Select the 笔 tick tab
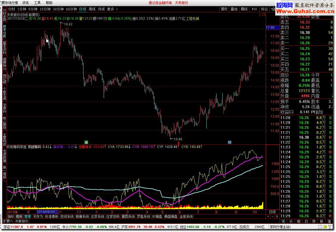The height and width of the screenshot is (232, 336). [x=283, y=221]
